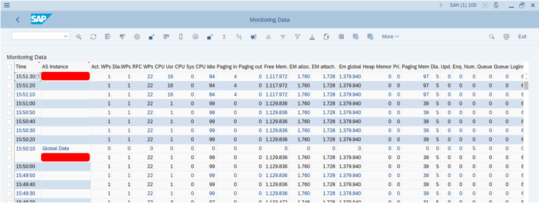
Task: Expand the chevron left of S4H
Action: coord(441,5)
